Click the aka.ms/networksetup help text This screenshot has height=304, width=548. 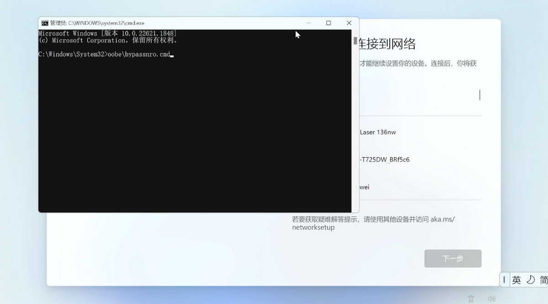pyautogui.click(x=373, y=223)
